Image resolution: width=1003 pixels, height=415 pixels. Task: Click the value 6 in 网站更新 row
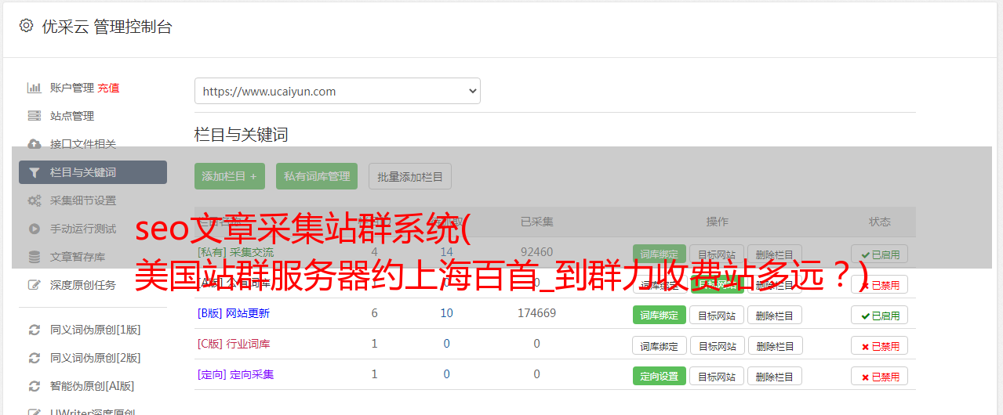[x=374, y=313]
